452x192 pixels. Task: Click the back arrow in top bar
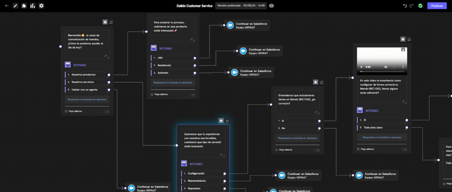click(7, 6)
